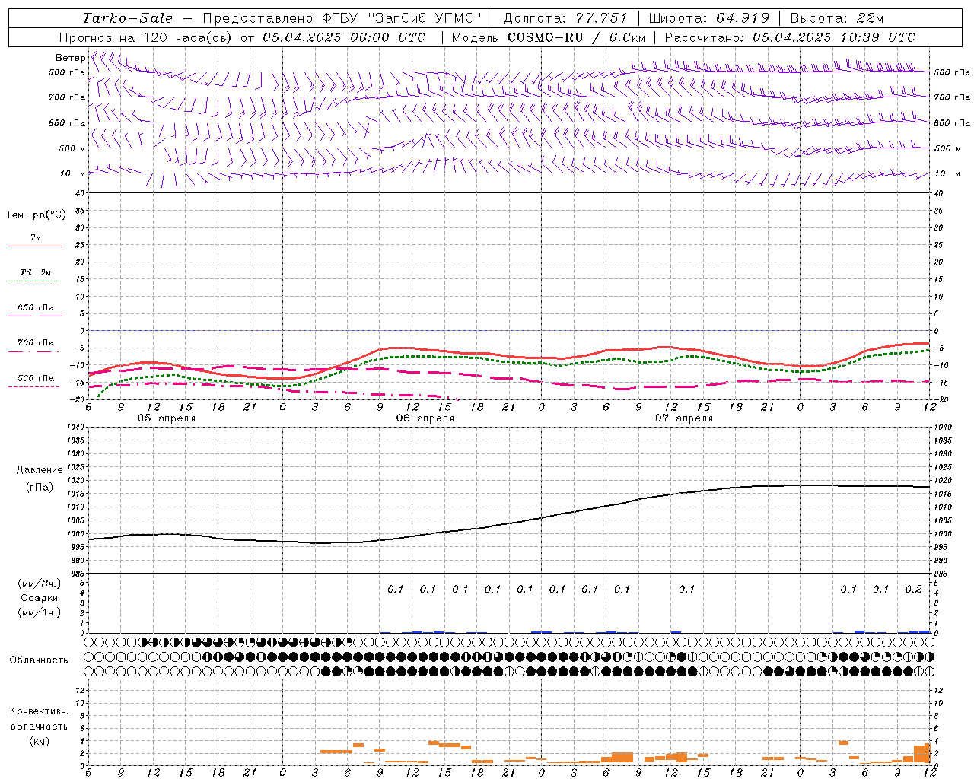Click the Тем-ра(°C) temperature label
Screen dimensions: 974x779
pyautogui.click(x=36, y=215)
